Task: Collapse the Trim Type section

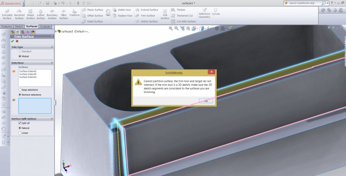Action: [x=52, y=47]
